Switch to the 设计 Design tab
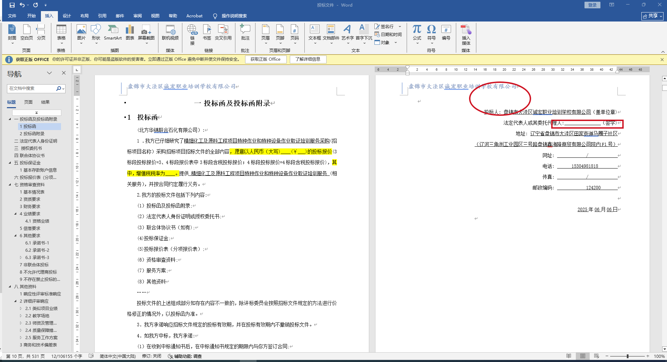This screenshot has height=362, width=667. tap(67, 16)
